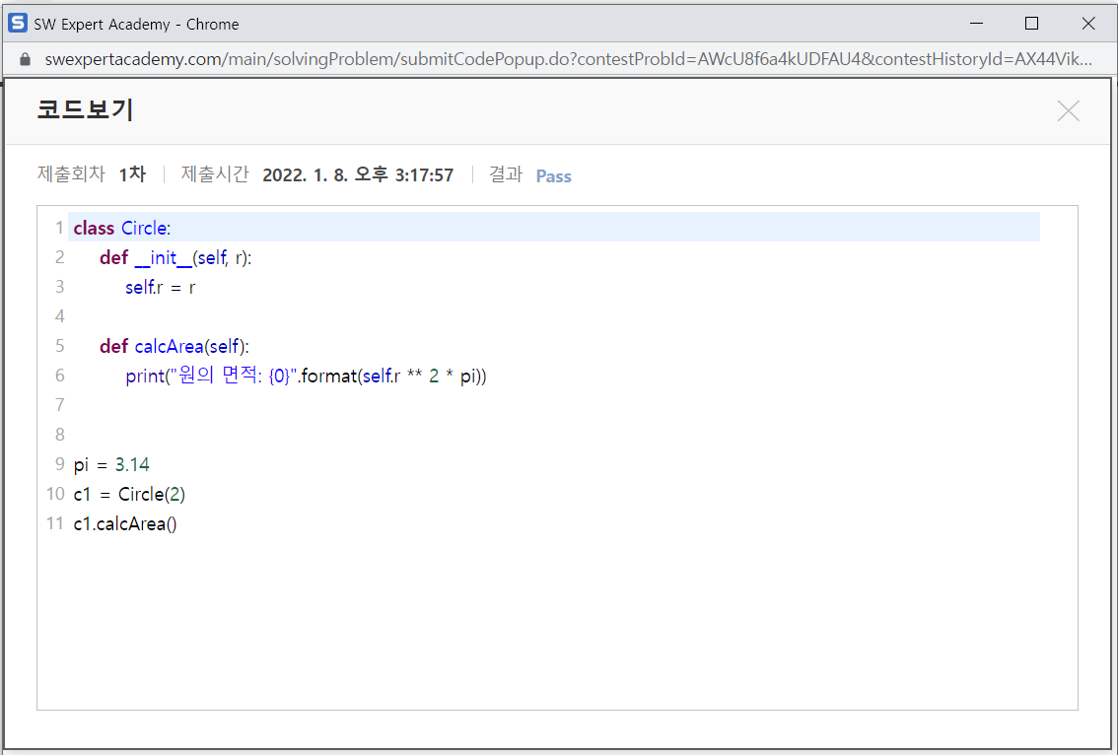
Task: Click line number 8 in the gutter
Action: click(x=60, y=435)
